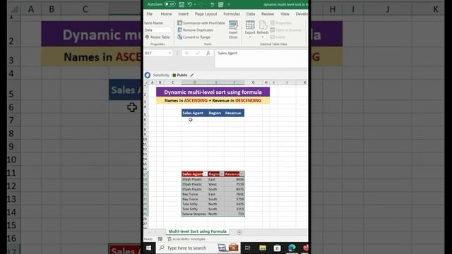Open the View ribbon tab
Viewport: 452px width, 254px height.
point(285,14)
